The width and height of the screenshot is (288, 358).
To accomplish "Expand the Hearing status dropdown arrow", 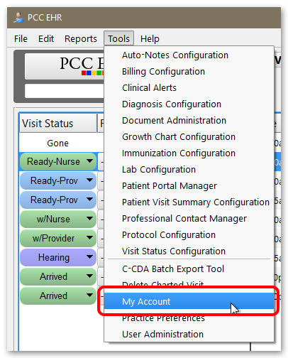I will [89, 257].
